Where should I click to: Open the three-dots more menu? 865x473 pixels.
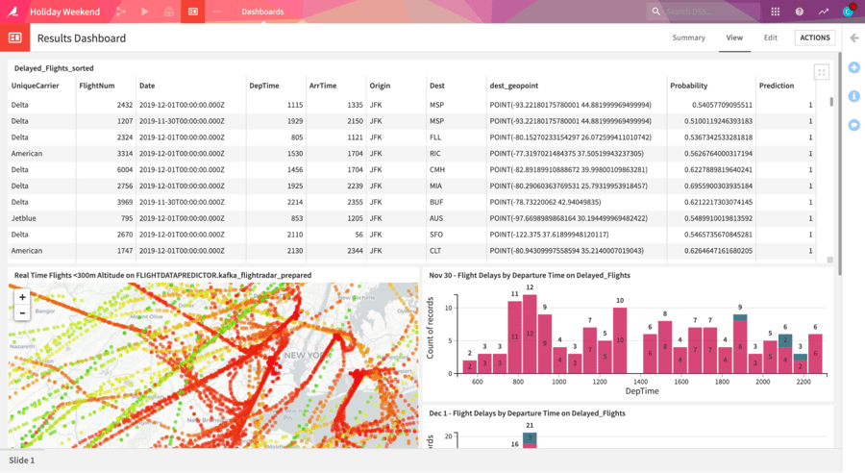click(x=217, y=11)
